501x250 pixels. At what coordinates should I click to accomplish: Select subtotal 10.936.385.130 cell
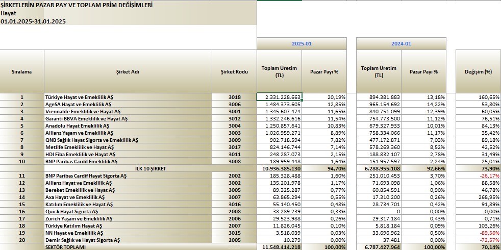(x=279, y=168)
